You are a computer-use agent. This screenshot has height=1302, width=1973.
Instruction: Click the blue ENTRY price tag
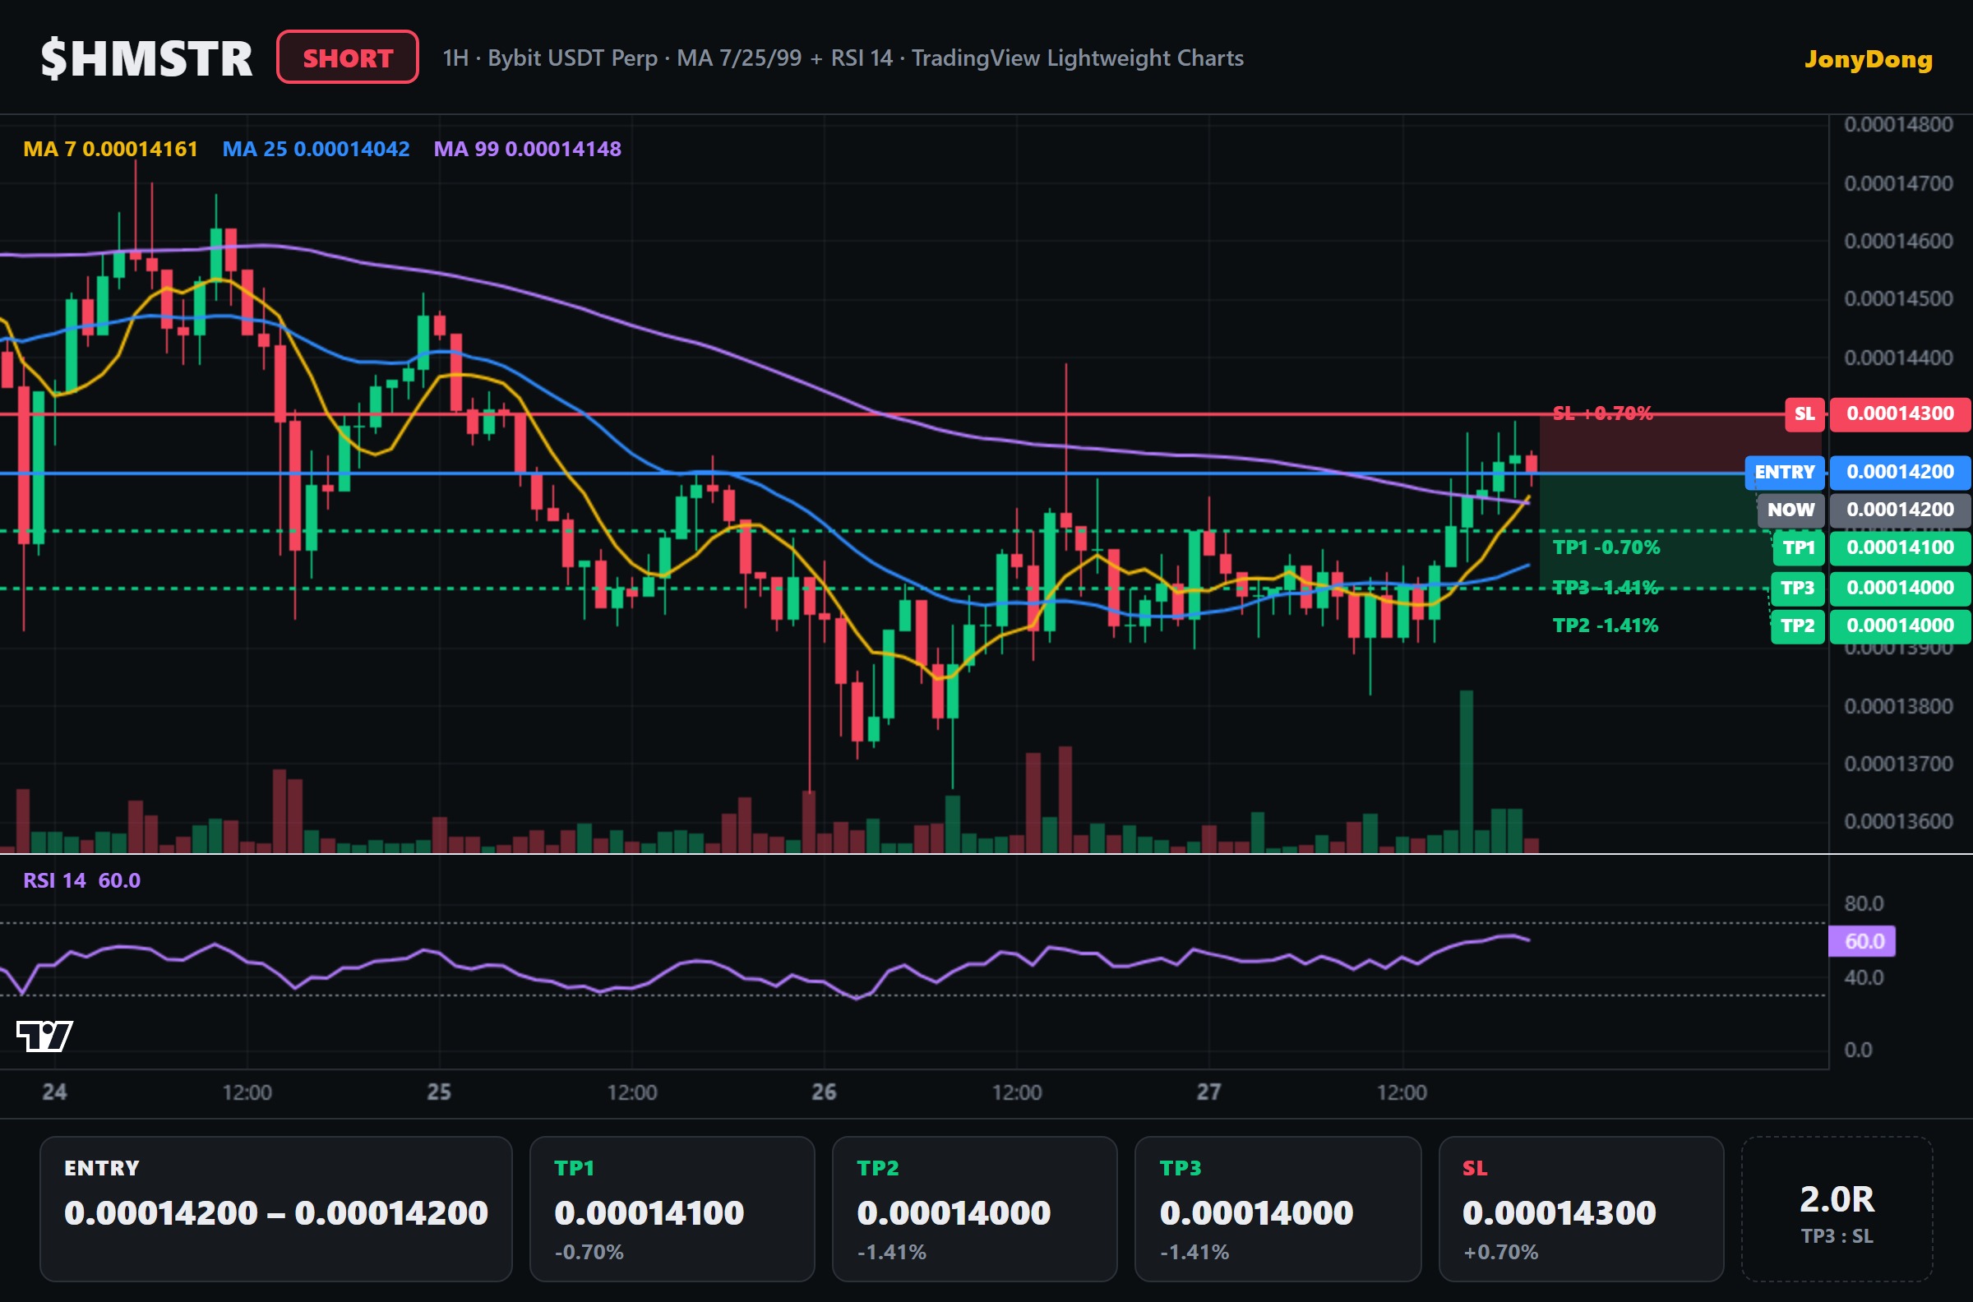[1785, 473]
